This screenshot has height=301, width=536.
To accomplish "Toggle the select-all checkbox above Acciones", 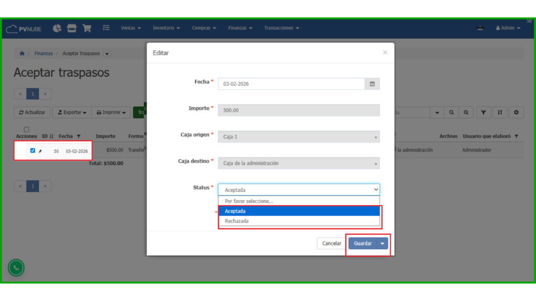I will coord(27,130).
